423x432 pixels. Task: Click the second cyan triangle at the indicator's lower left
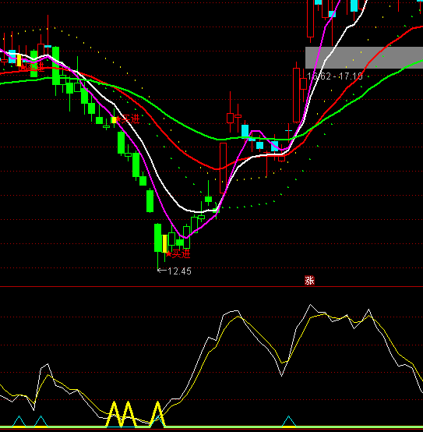(41, 421)
